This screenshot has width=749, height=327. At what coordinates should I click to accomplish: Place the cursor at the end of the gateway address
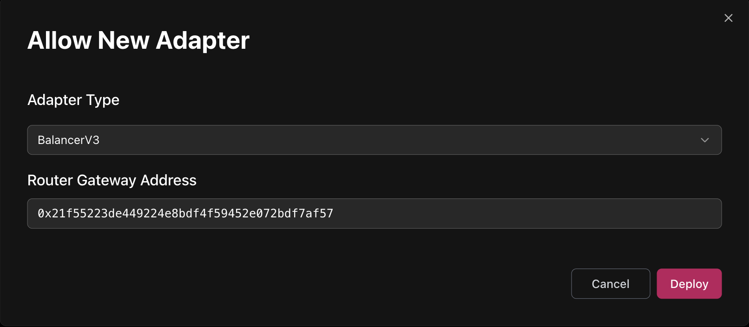[x=334, y=214]
